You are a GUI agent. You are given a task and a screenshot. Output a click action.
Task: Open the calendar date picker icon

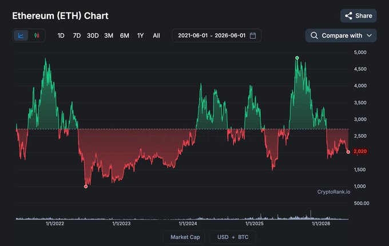(x=253, y=35)
